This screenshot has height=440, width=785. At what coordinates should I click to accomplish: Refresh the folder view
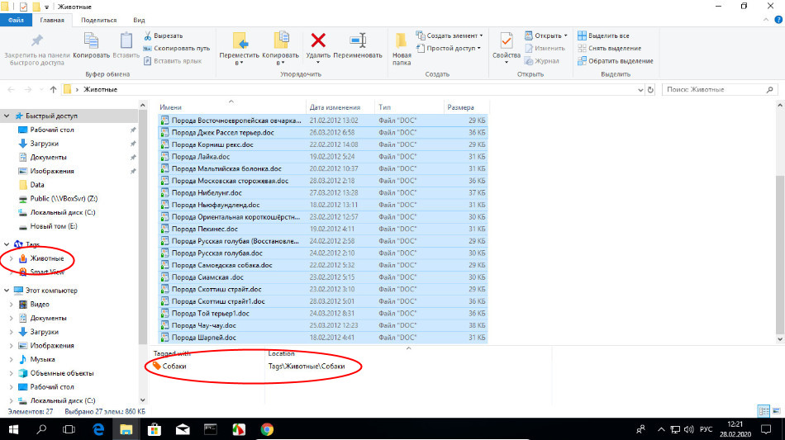coord(650,90)
